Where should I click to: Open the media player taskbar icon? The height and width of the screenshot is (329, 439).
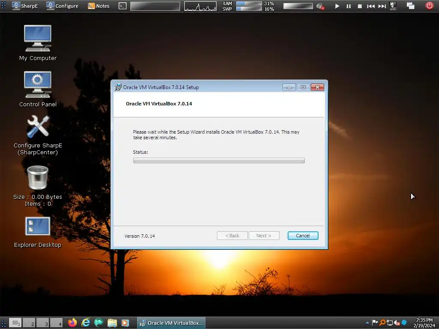(x=125, y=323)
